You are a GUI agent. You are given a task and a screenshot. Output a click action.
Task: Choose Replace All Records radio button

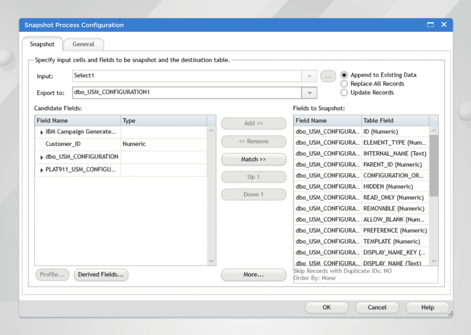pyautogui.click(x=344, y=84)
